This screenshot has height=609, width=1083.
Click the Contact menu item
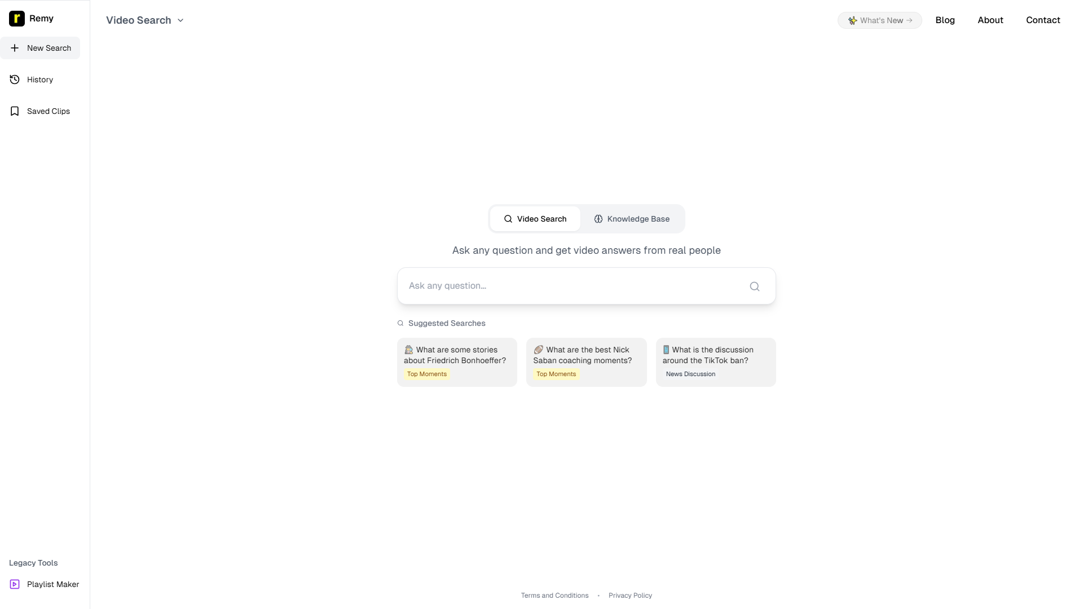tap(1043, 20)
